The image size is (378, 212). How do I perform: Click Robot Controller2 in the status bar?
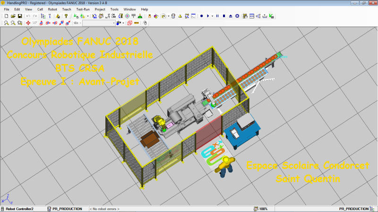19,209
